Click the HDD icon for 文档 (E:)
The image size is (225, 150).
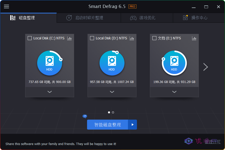[174, 61]
